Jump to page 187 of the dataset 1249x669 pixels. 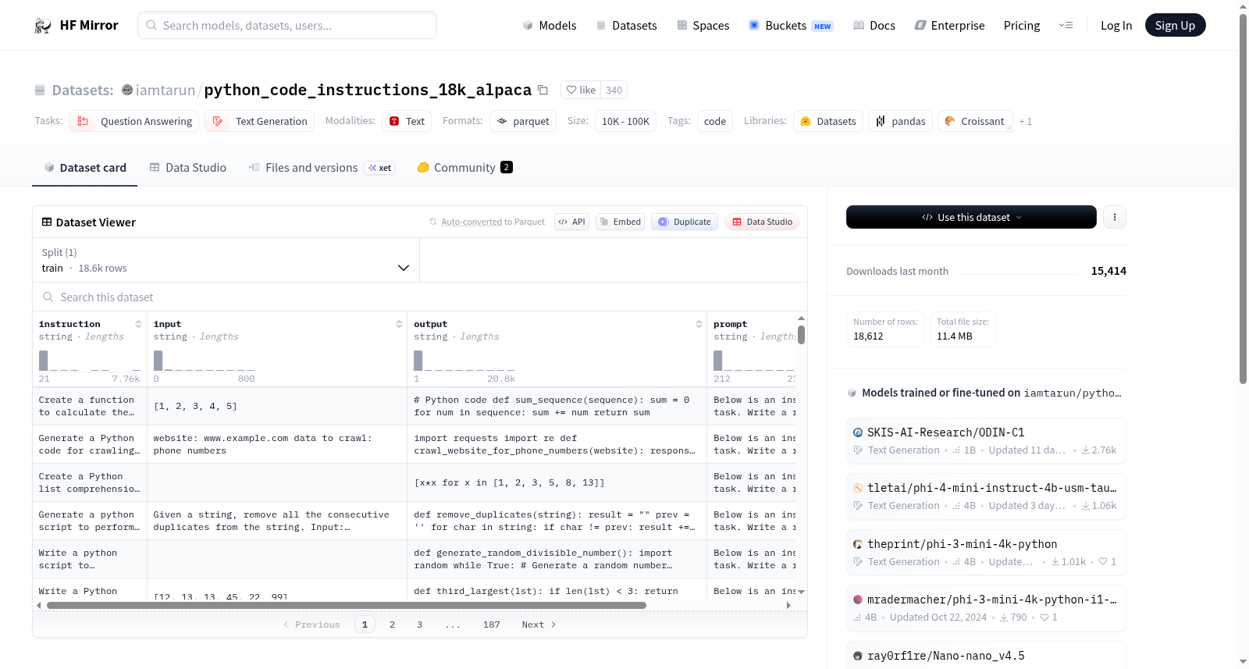491,625
